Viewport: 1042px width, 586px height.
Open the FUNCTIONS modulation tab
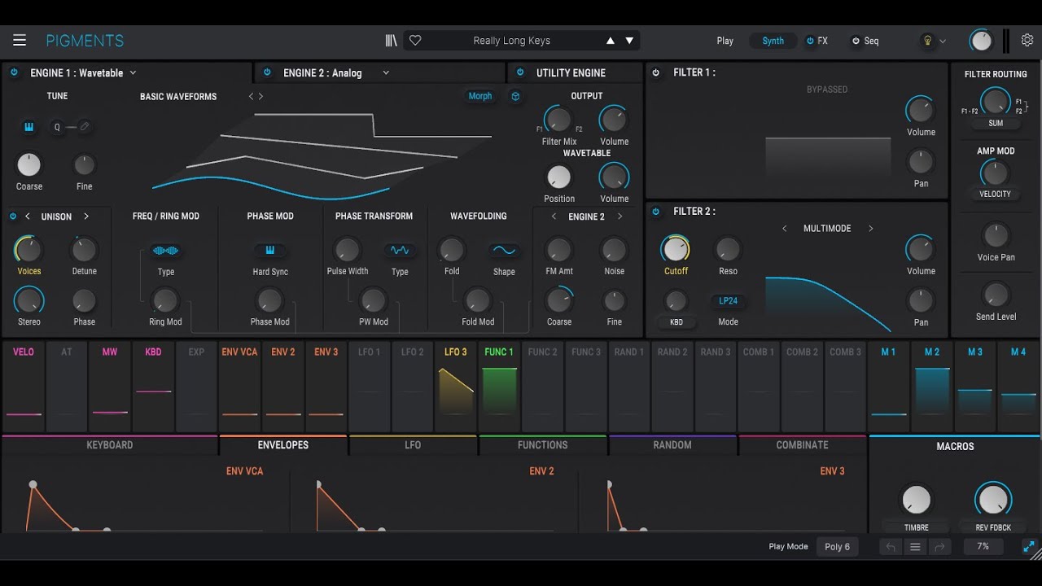(x=543, y=445)
